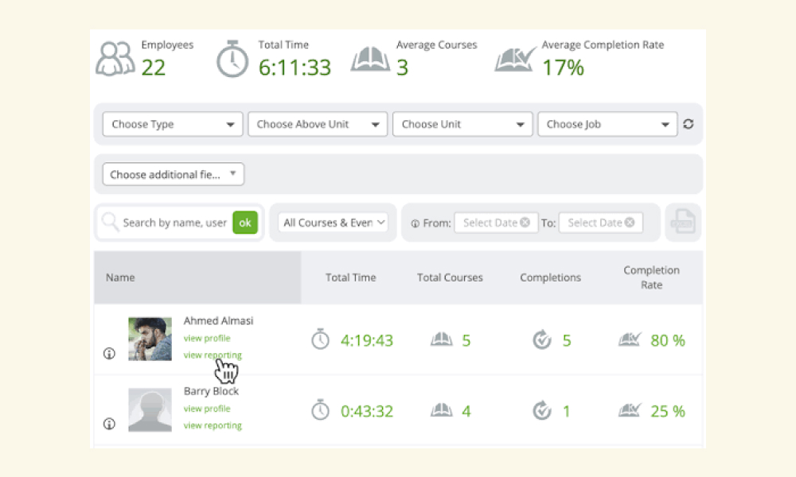Click the stopwatch icon next to 4:19:43
Screen dimensions: 796x477
(320, 339)
